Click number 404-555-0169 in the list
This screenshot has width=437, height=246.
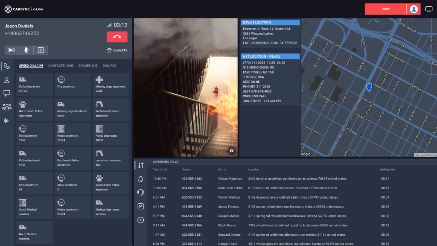192,207
